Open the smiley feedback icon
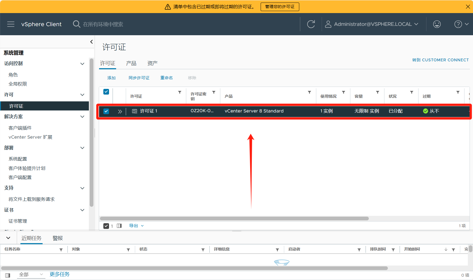 pyautogui.click(x=437, y=24)
